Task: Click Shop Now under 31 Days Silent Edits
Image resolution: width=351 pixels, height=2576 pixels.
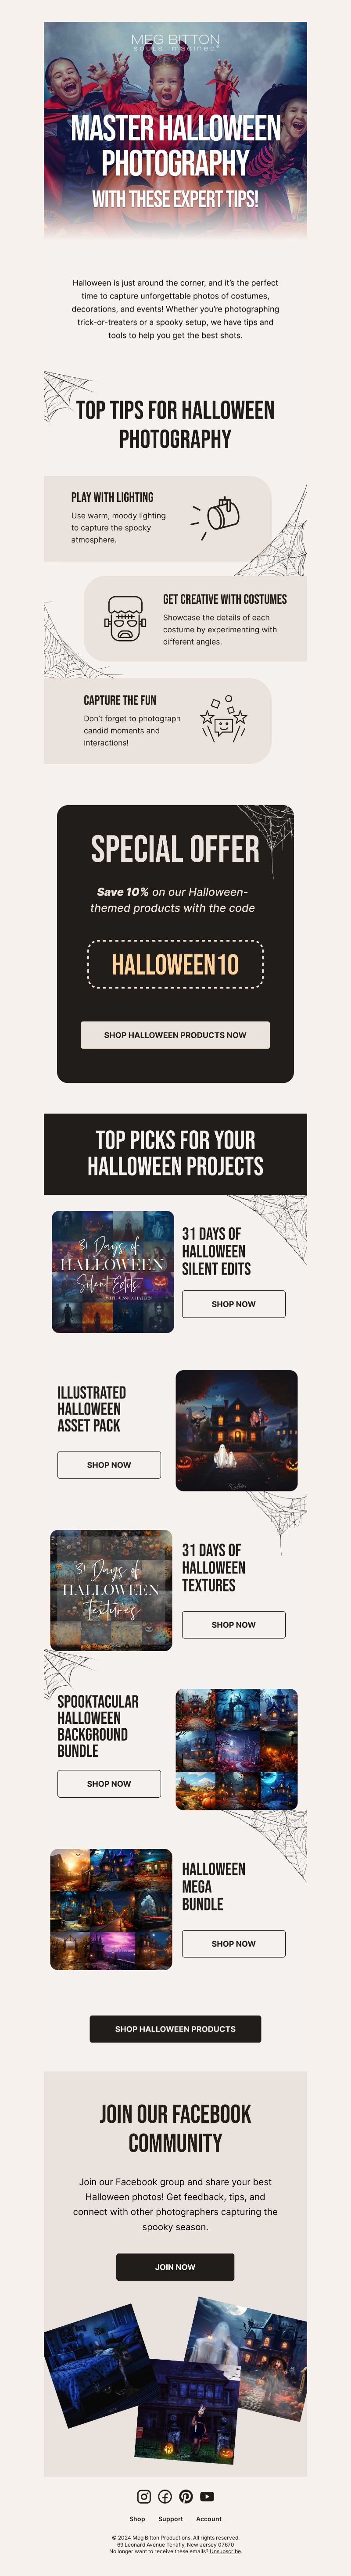Action: click(x=233, y=1304)
